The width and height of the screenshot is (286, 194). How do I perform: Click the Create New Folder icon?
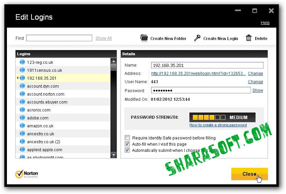[x=144, y=38]
